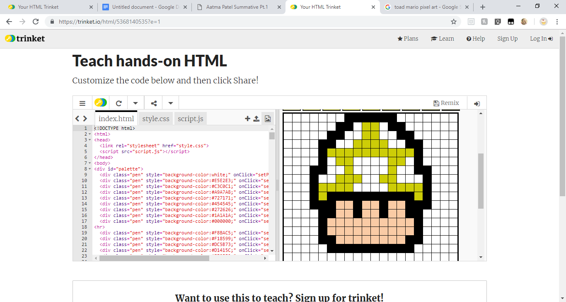Click the link rel stylesheet line of code
This screenshot has height=302, width=566.
pyautogui.click(x=154, y=146)
